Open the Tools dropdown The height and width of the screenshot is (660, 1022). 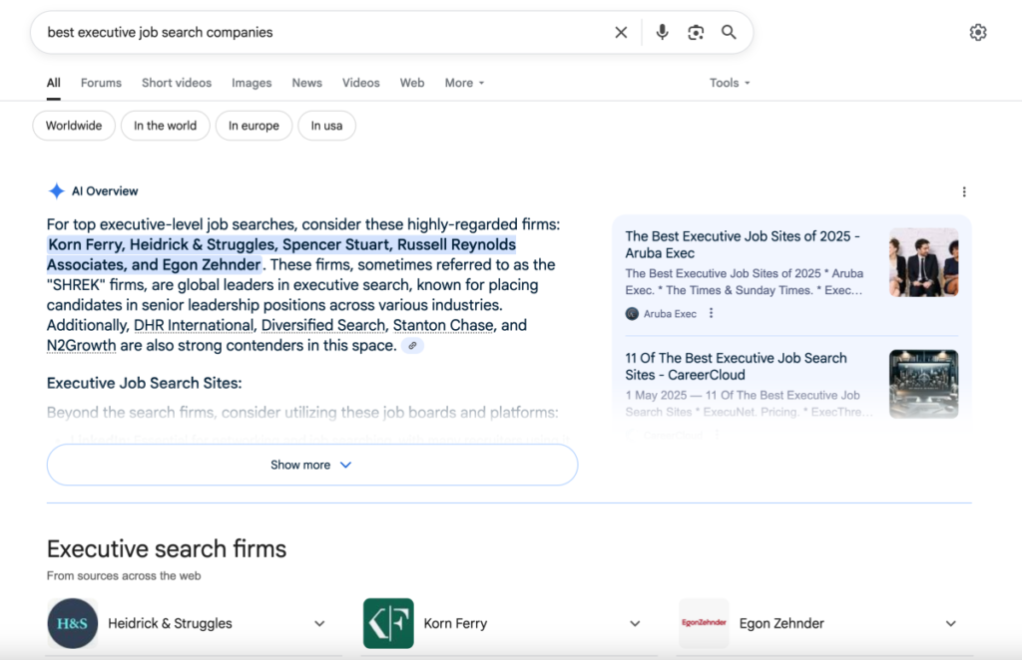click(730, 83)
